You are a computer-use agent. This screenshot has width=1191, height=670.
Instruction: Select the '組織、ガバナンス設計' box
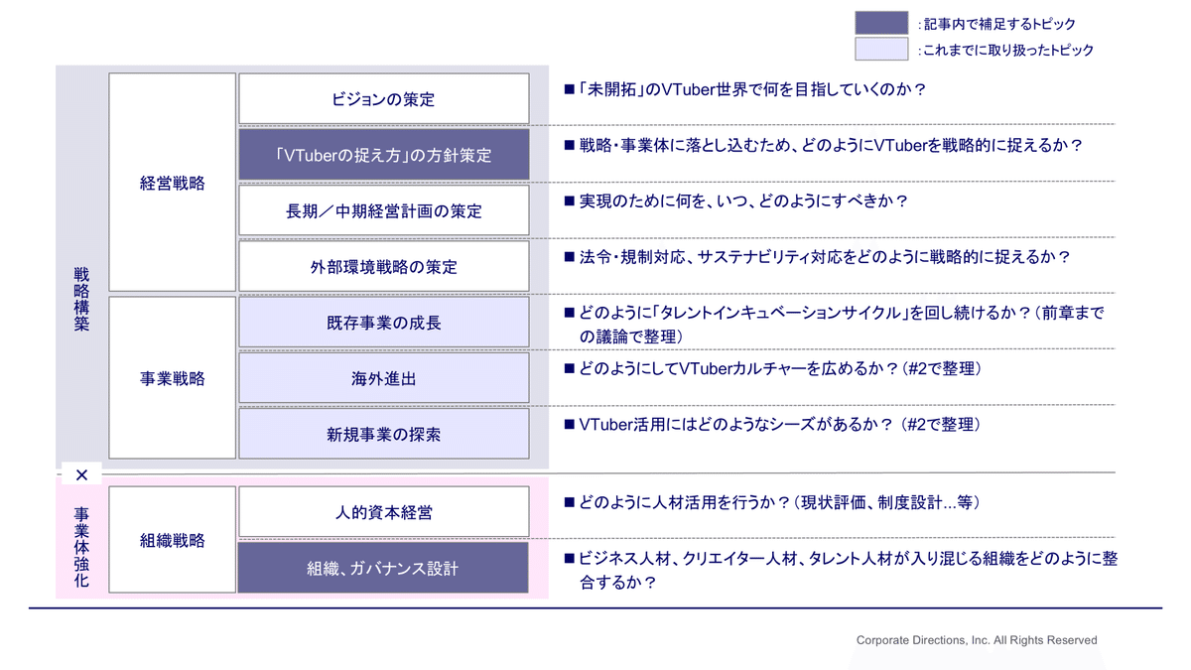[383, 568]
